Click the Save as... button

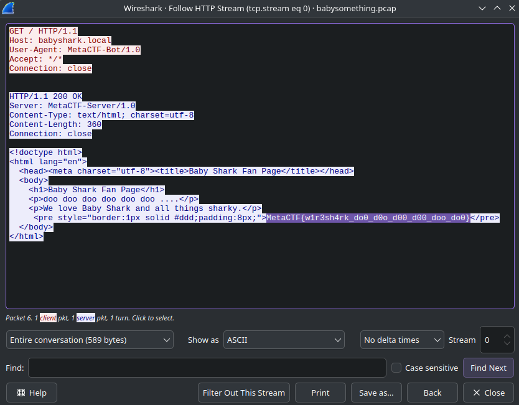tap(376, 393)
